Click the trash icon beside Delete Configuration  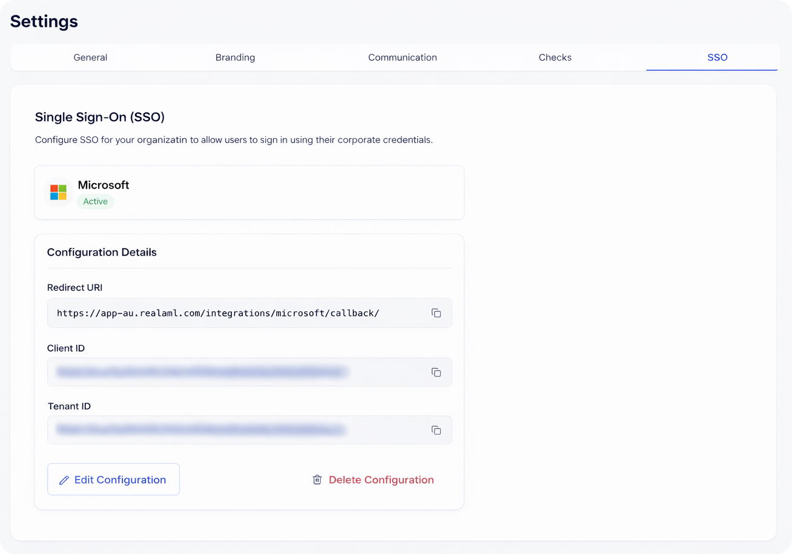coord(317,480)
